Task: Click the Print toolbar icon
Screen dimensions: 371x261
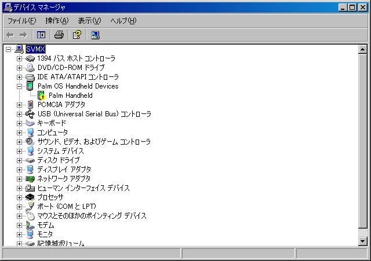Action: click(59, 35)
